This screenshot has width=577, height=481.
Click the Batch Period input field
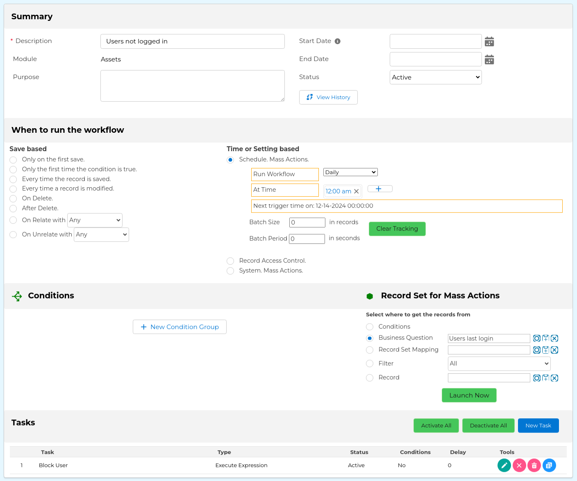(307, 239)
